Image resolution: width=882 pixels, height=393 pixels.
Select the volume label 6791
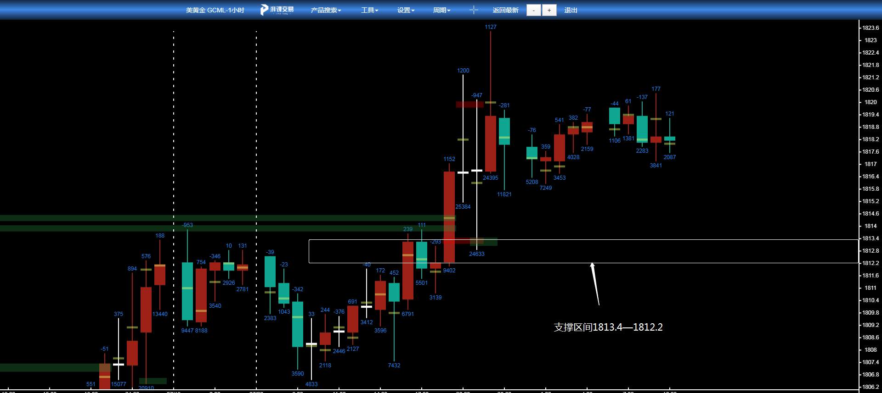(408, 314)
